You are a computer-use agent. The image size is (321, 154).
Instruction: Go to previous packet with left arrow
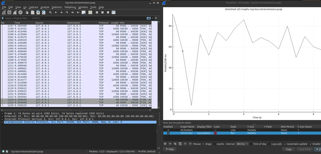click(x=56, y=13)
